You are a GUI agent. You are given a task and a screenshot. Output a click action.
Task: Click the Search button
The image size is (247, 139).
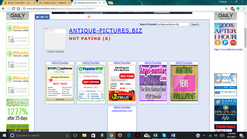coord(195,24)
